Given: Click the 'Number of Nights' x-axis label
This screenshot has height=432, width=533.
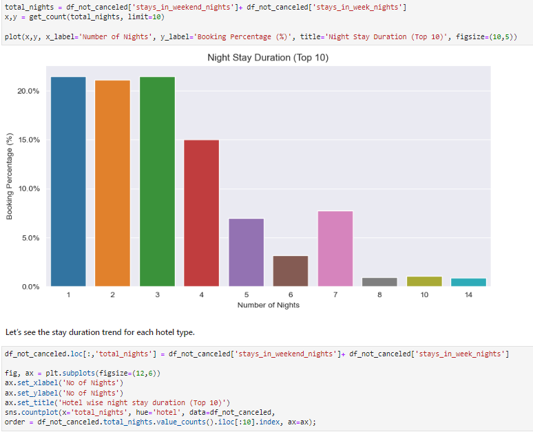Looking at the screenshot, I should tap(268, 305).
